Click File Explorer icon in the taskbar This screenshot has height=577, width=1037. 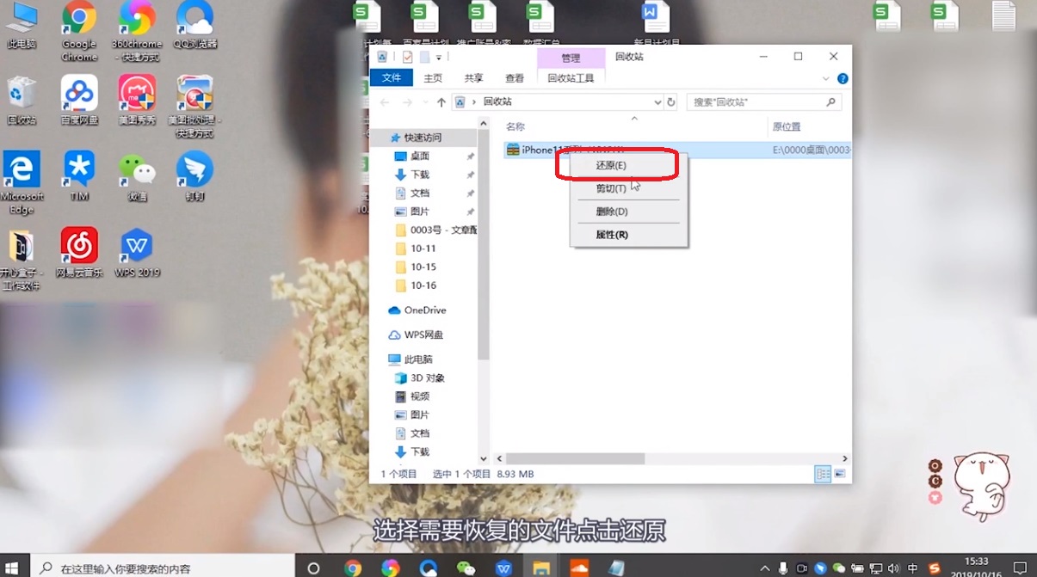[x=541, y=568]
